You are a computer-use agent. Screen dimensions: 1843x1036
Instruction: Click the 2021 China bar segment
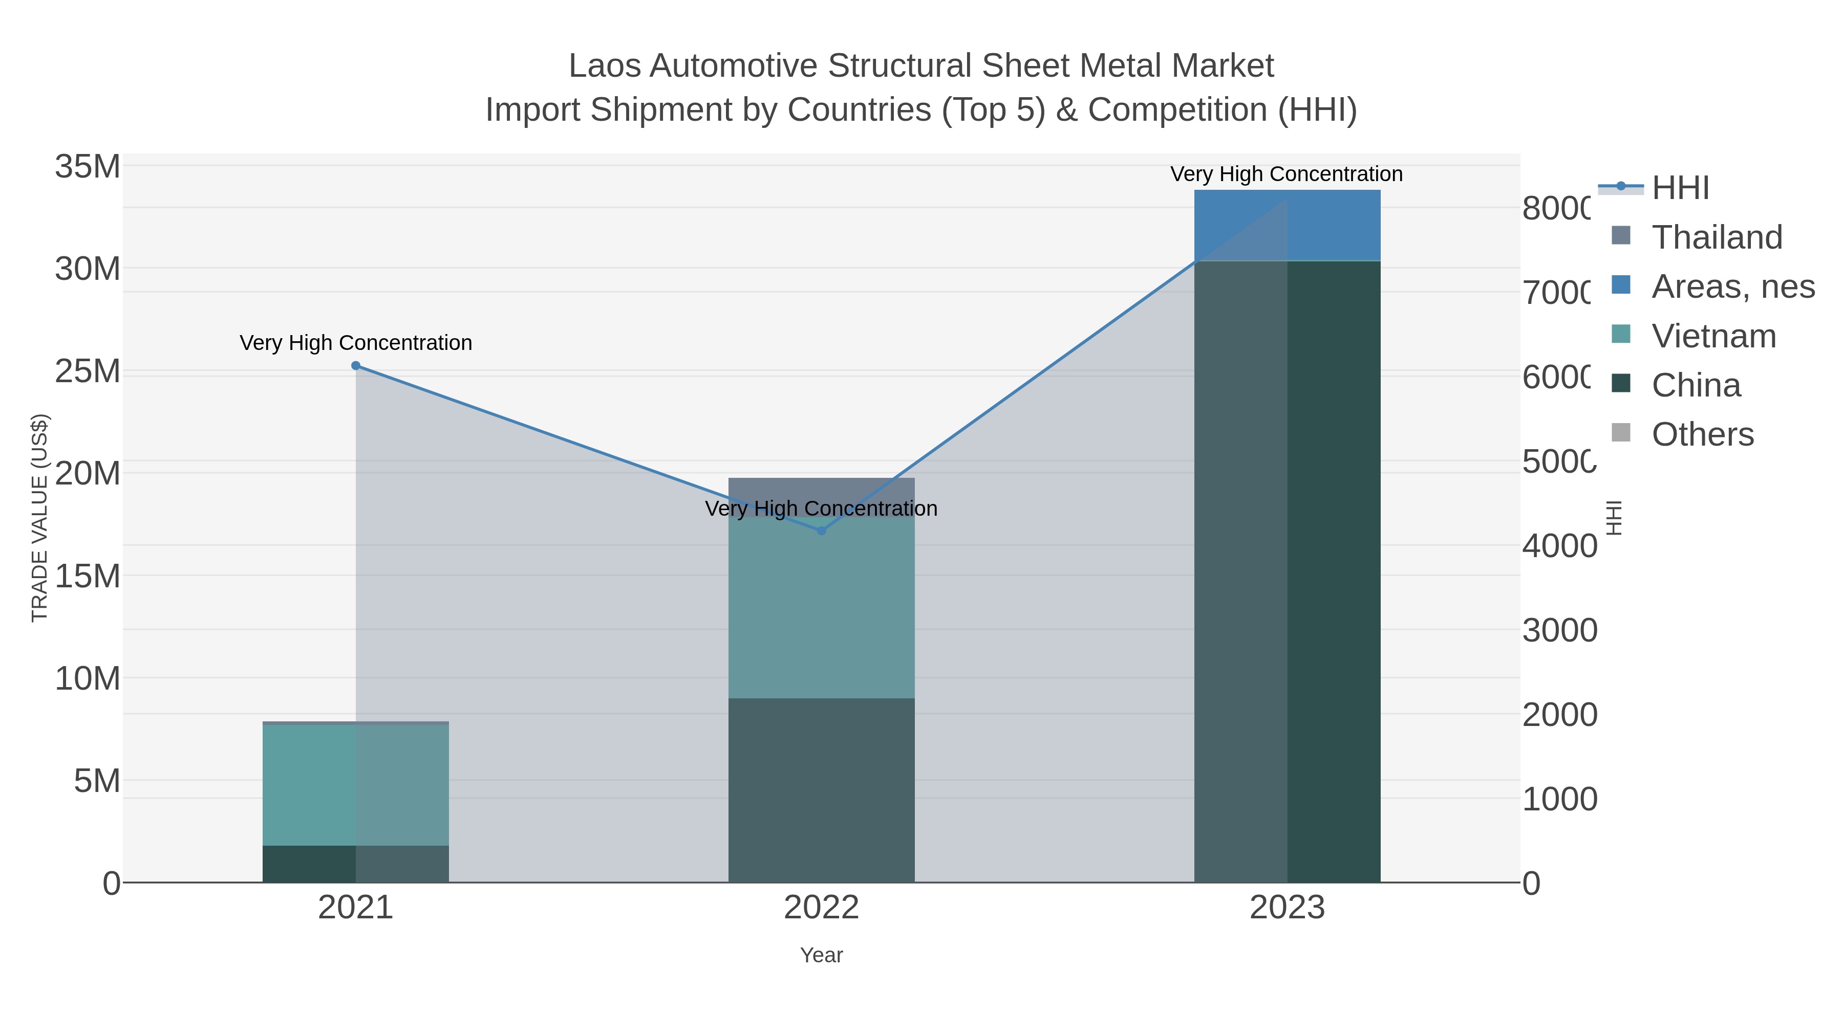coord(356,865)
